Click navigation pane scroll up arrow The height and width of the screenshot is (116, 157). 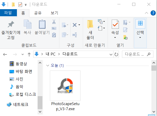click(x=40, y=63)
